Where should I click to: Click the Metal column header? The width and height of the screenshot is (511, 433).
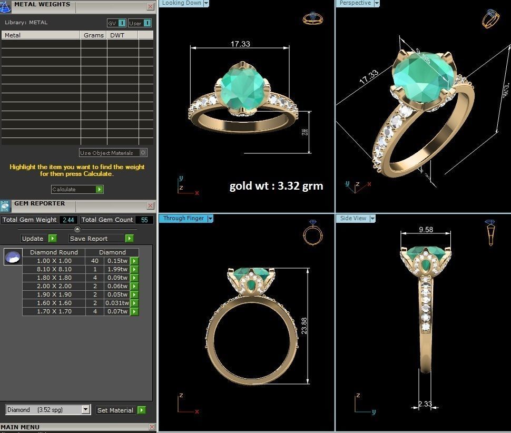click(x=41, y=35)
